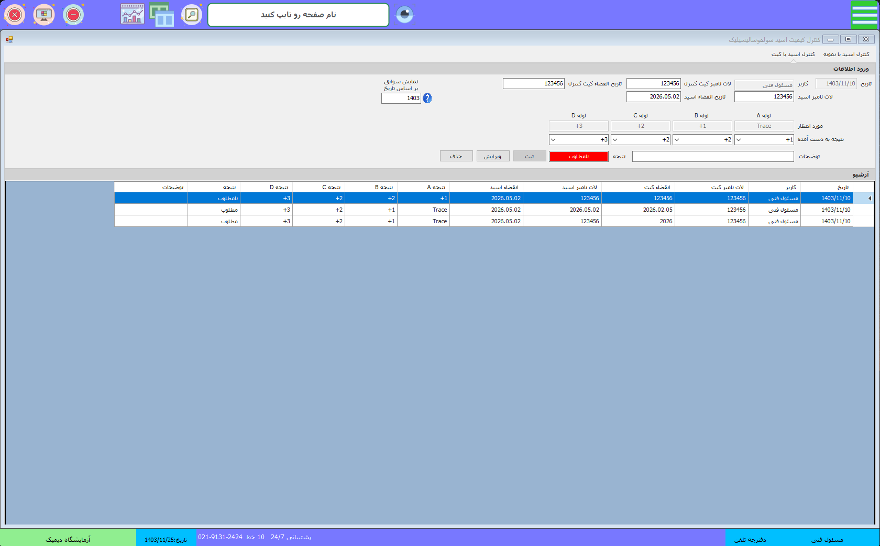Click the magnifier search icon
Image resolution: width=880 pixels, height=546 pixels.
pos(192,15)
